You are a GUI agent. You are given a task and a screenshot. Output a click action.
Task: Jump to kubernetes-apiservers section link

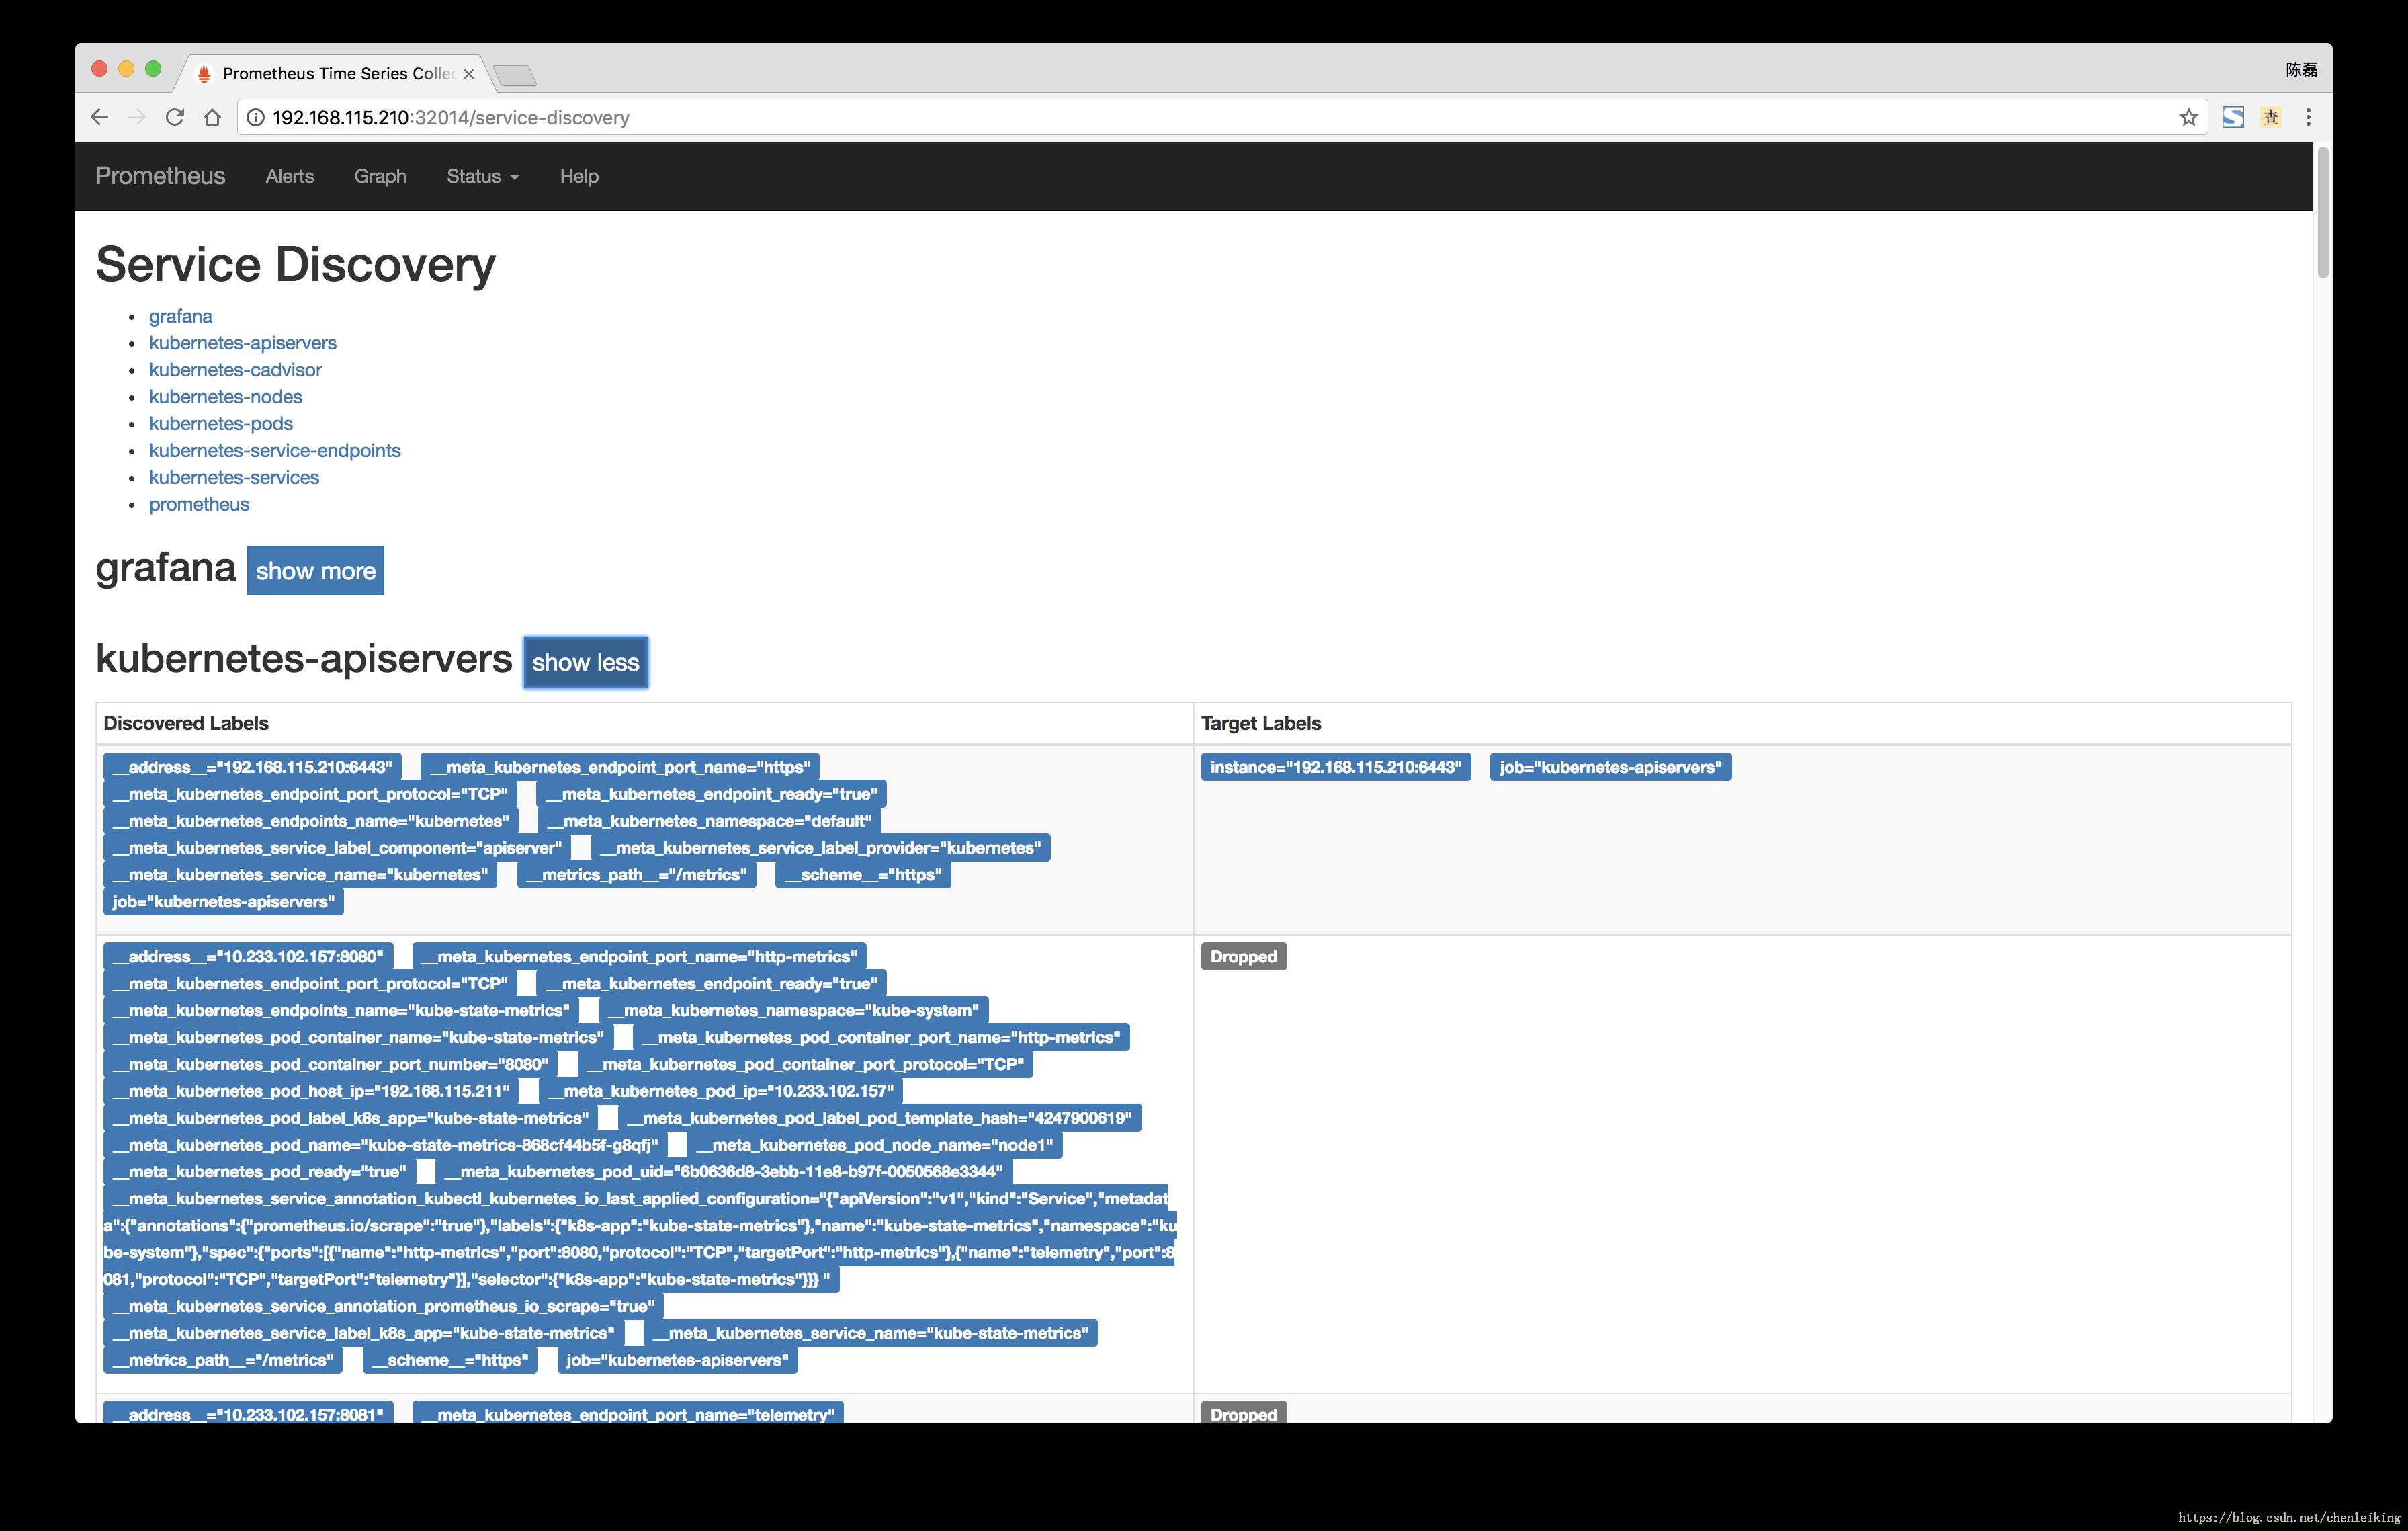click(243, 343)
